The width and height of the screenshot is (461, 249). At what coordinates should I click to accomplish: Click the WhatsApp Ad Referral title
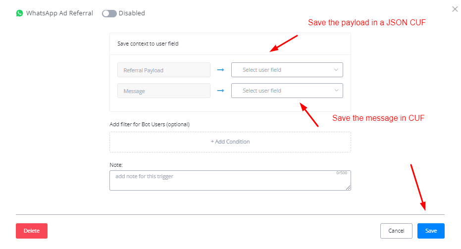(59, 13)
